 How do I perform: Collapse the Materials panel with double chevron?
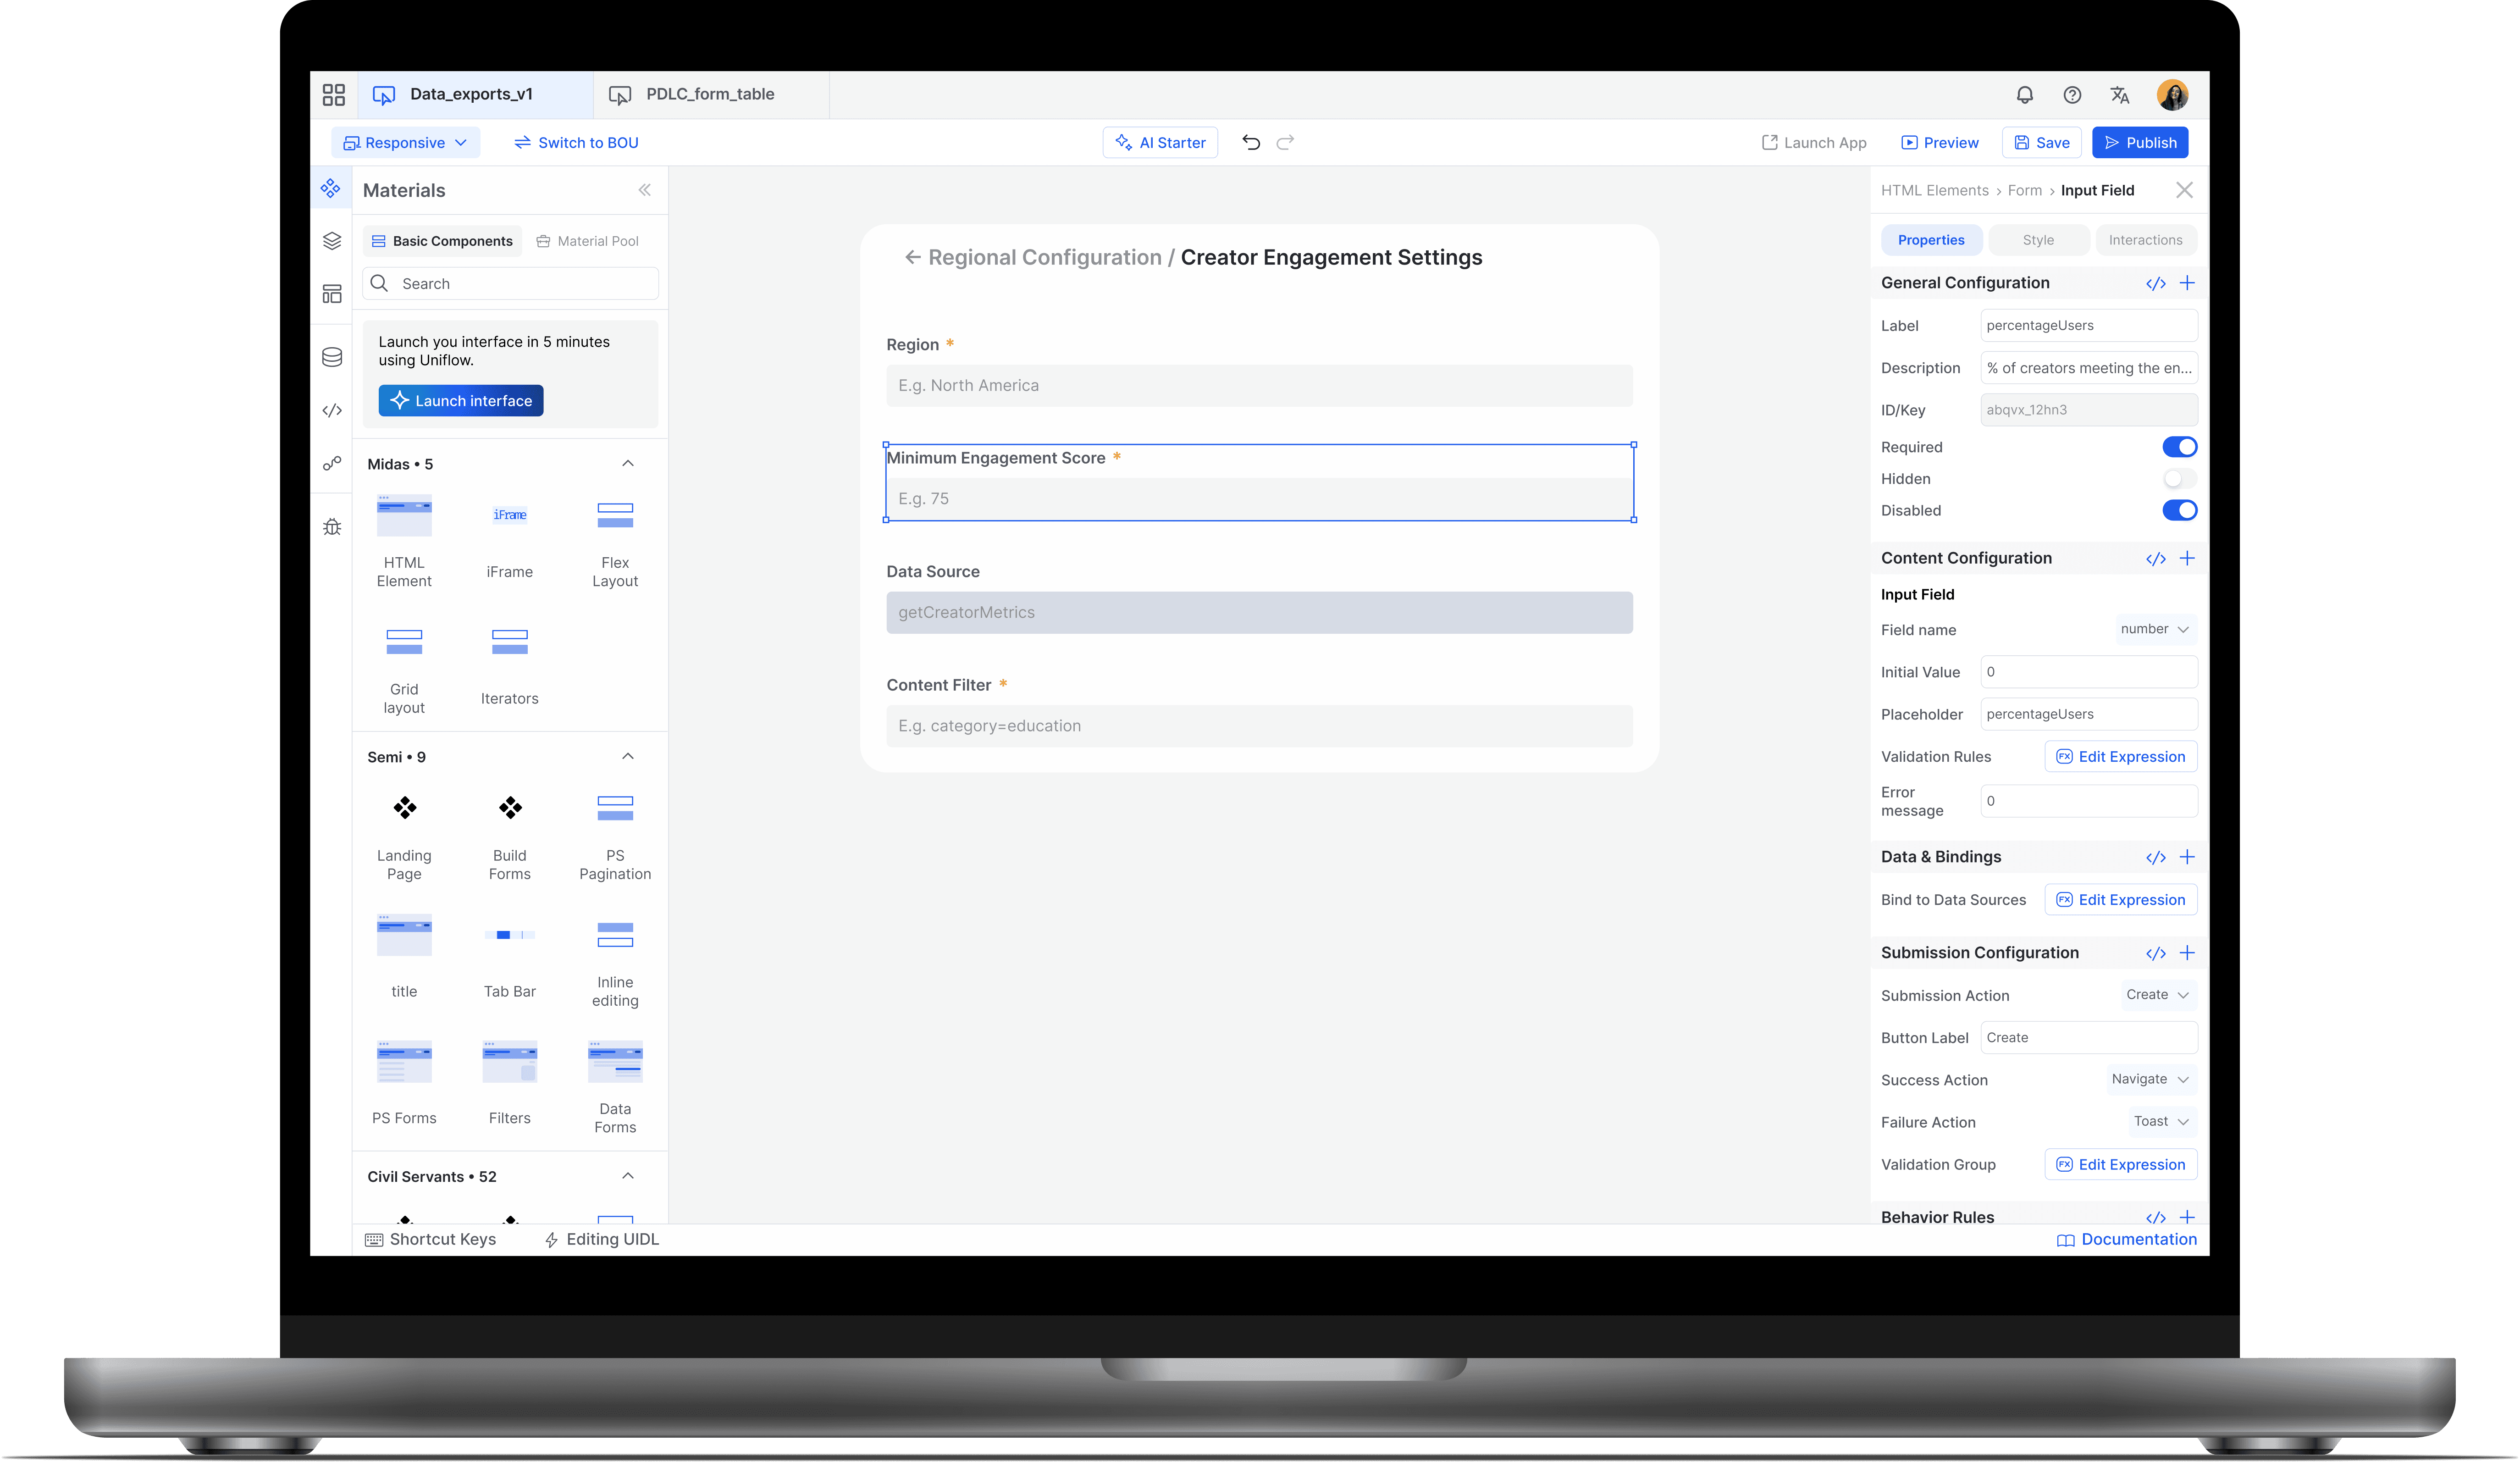645,190
